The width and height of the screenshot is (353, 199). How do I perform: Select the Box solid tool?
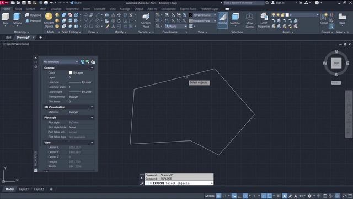(x=5, y=18)
